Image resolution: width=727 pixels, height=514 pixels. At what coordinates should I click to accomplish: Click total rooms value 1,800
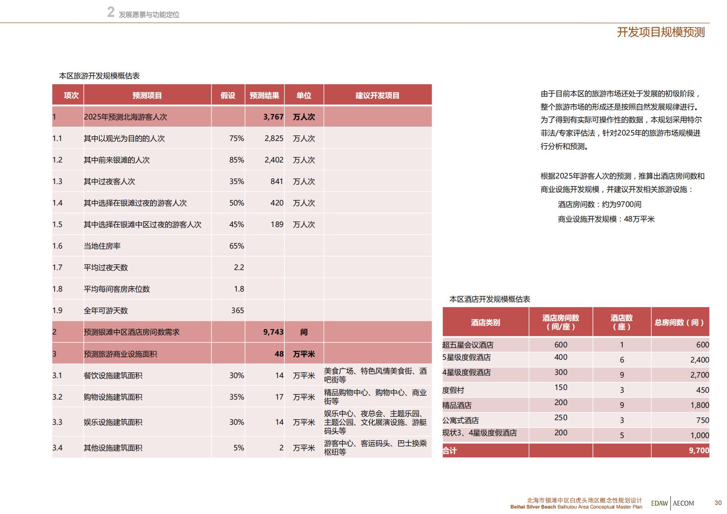coord(700,405)
